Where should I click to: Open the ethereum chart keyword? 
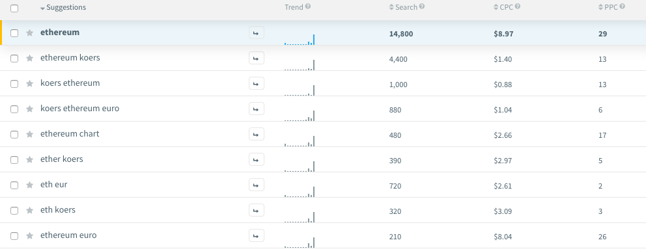point(70,134)
